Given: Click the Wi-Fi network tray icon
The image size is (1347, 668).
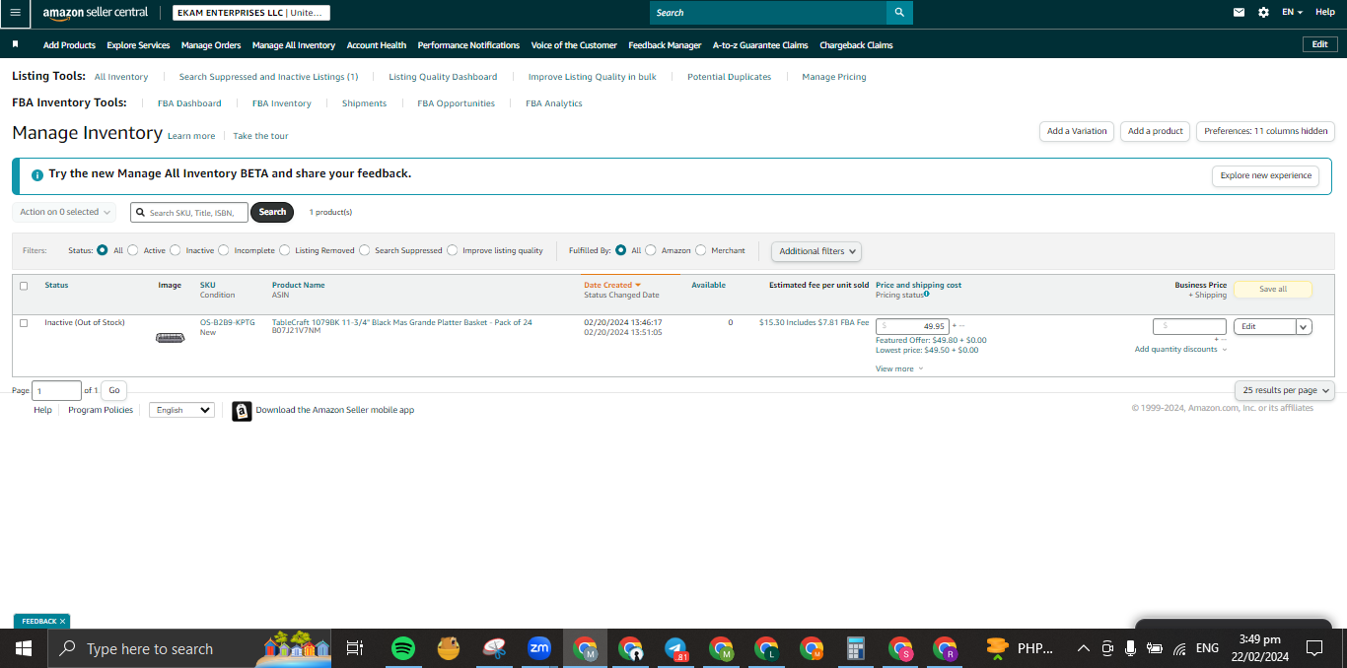Looking at the screenshot, I should pyautogui.click(x=1179, y=648).
